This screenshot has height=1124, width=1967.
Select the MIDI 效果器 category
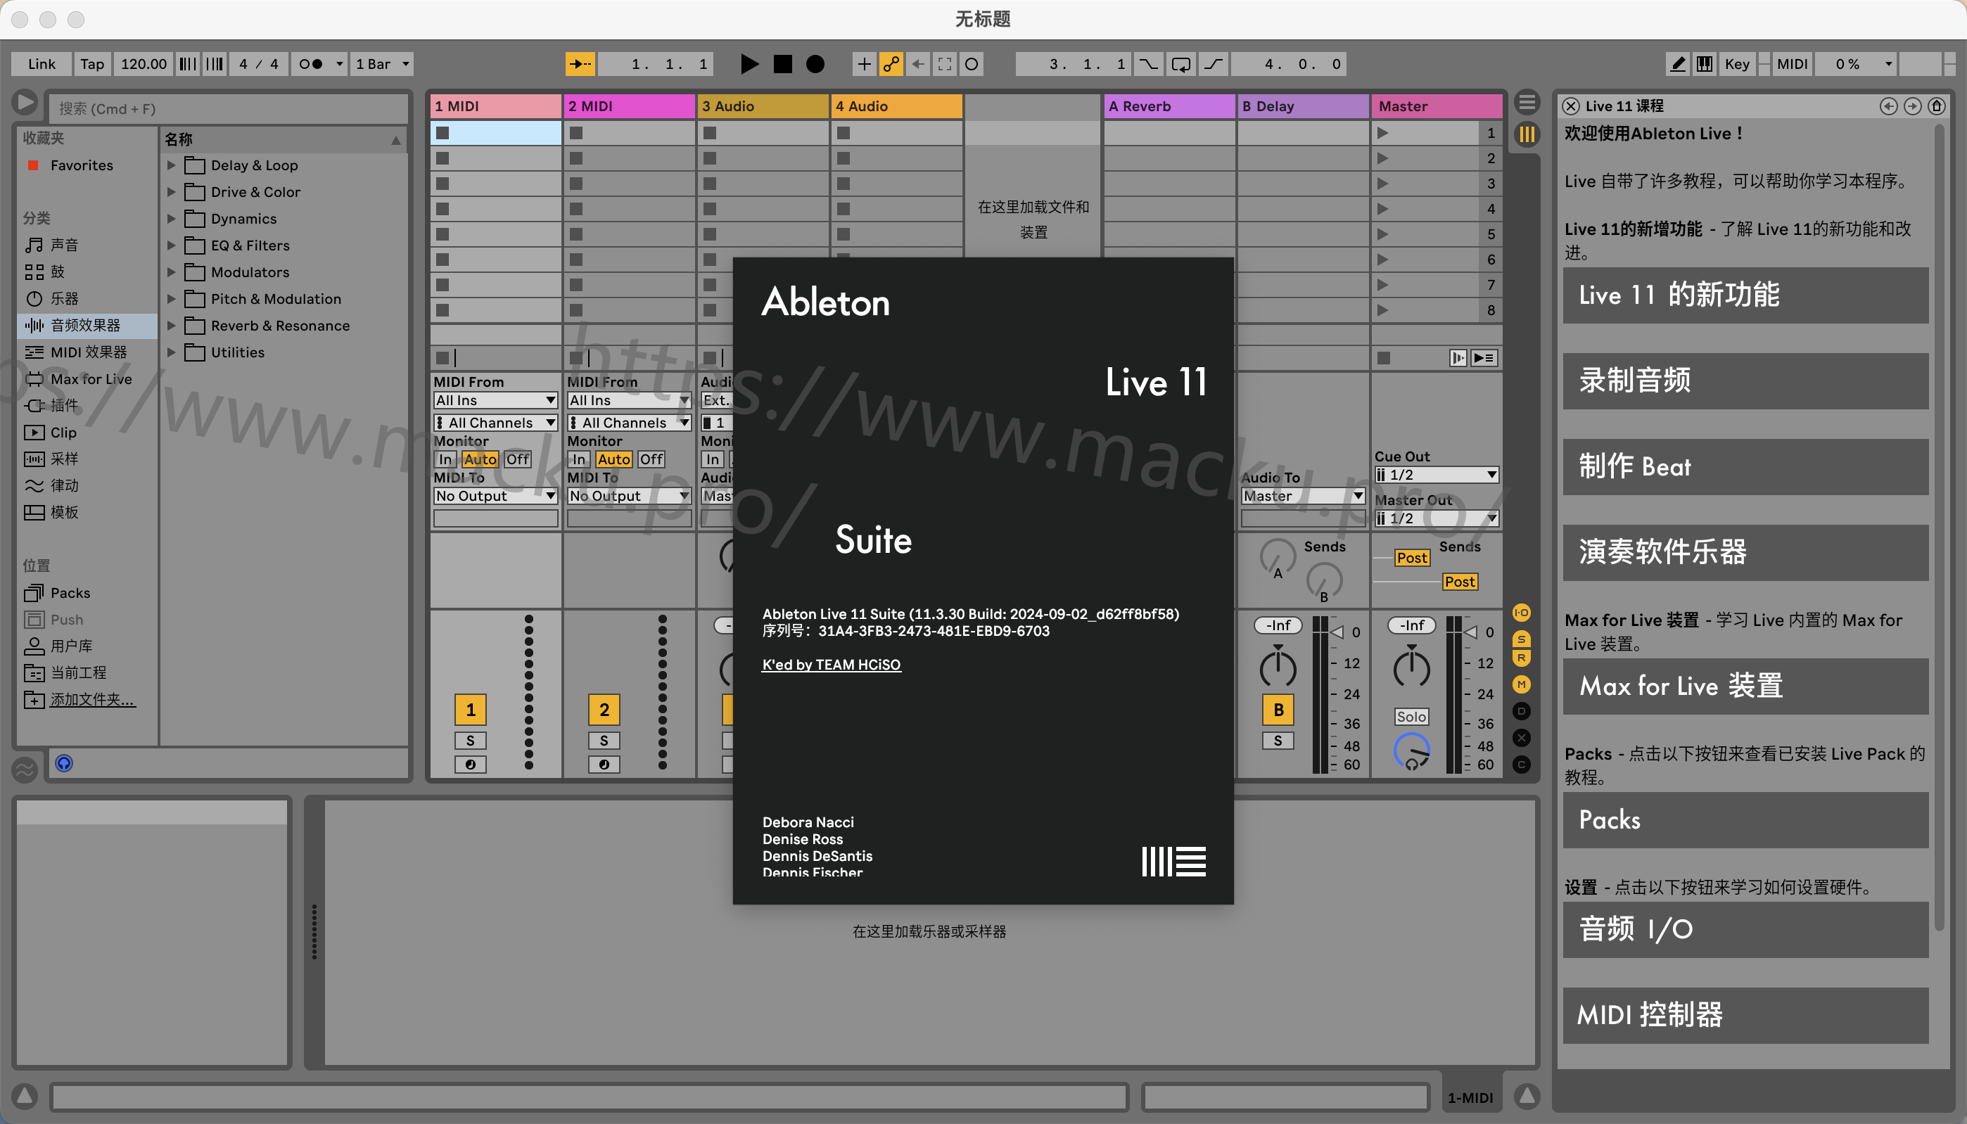(88, 352)
